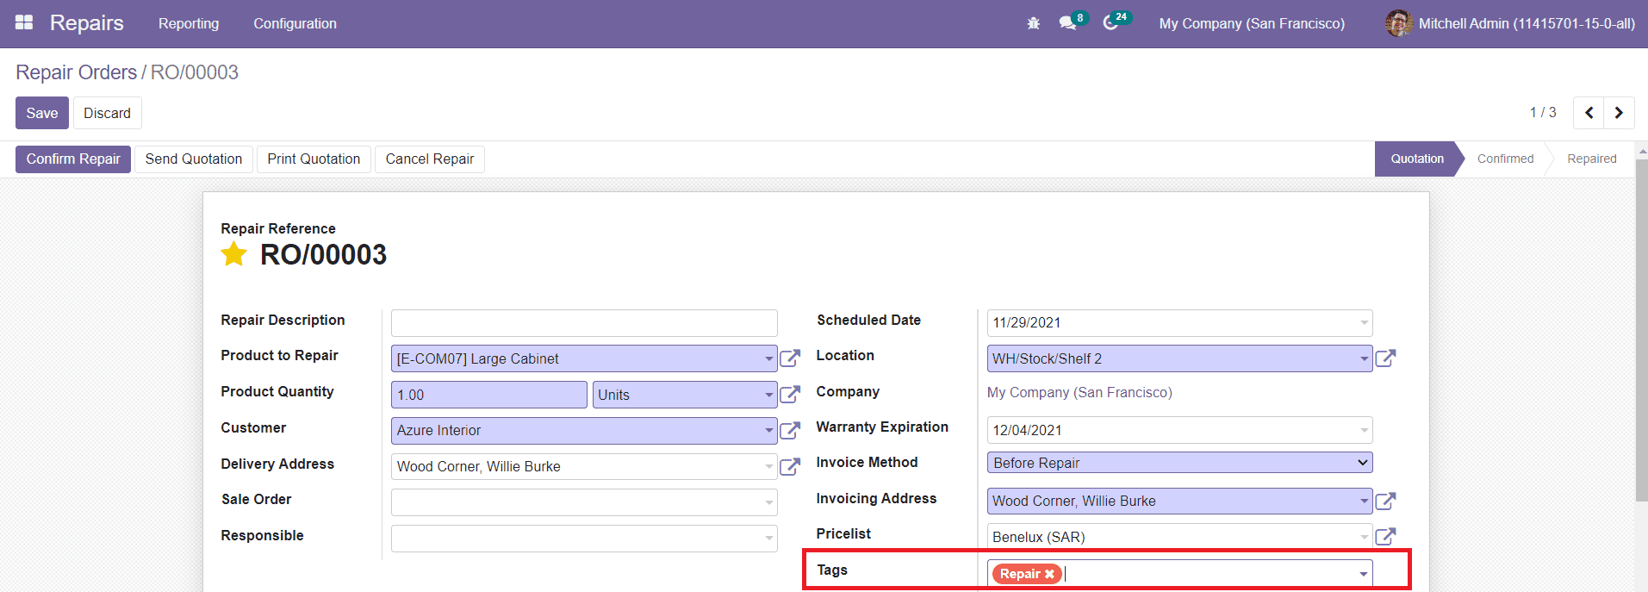
Task: Open the activities clock icon
Action: 1110,23
